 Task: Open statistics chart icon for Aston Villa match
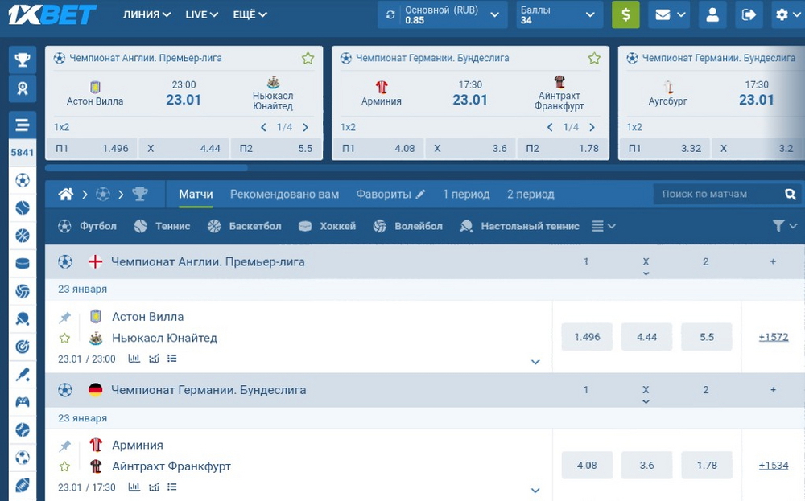click(134, 359)
